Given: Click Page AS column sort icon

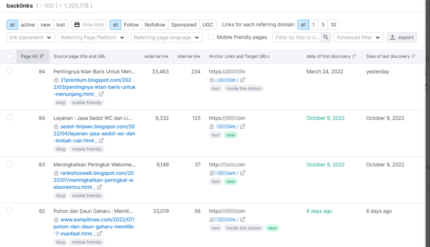Looking at the screenshot, I should point(42,57).
